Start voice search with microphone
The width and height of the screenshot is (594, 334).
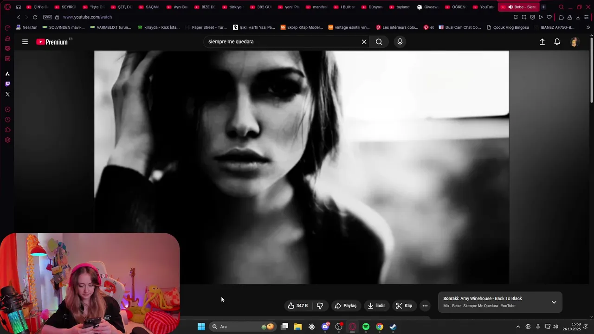click(400, 42)
